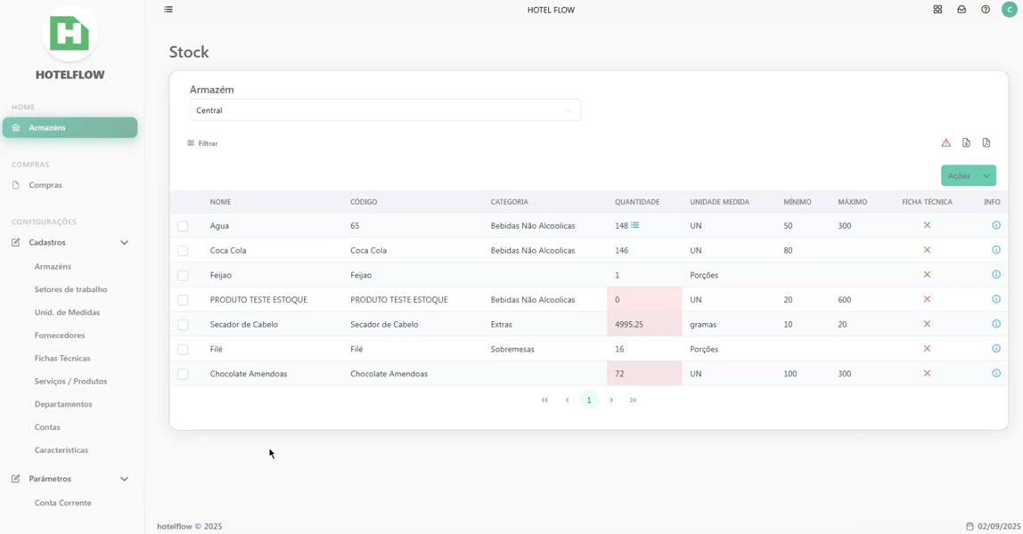Export stock list to PDF icon
This screenshot has width=1023, height=534.
pos(986,142)
